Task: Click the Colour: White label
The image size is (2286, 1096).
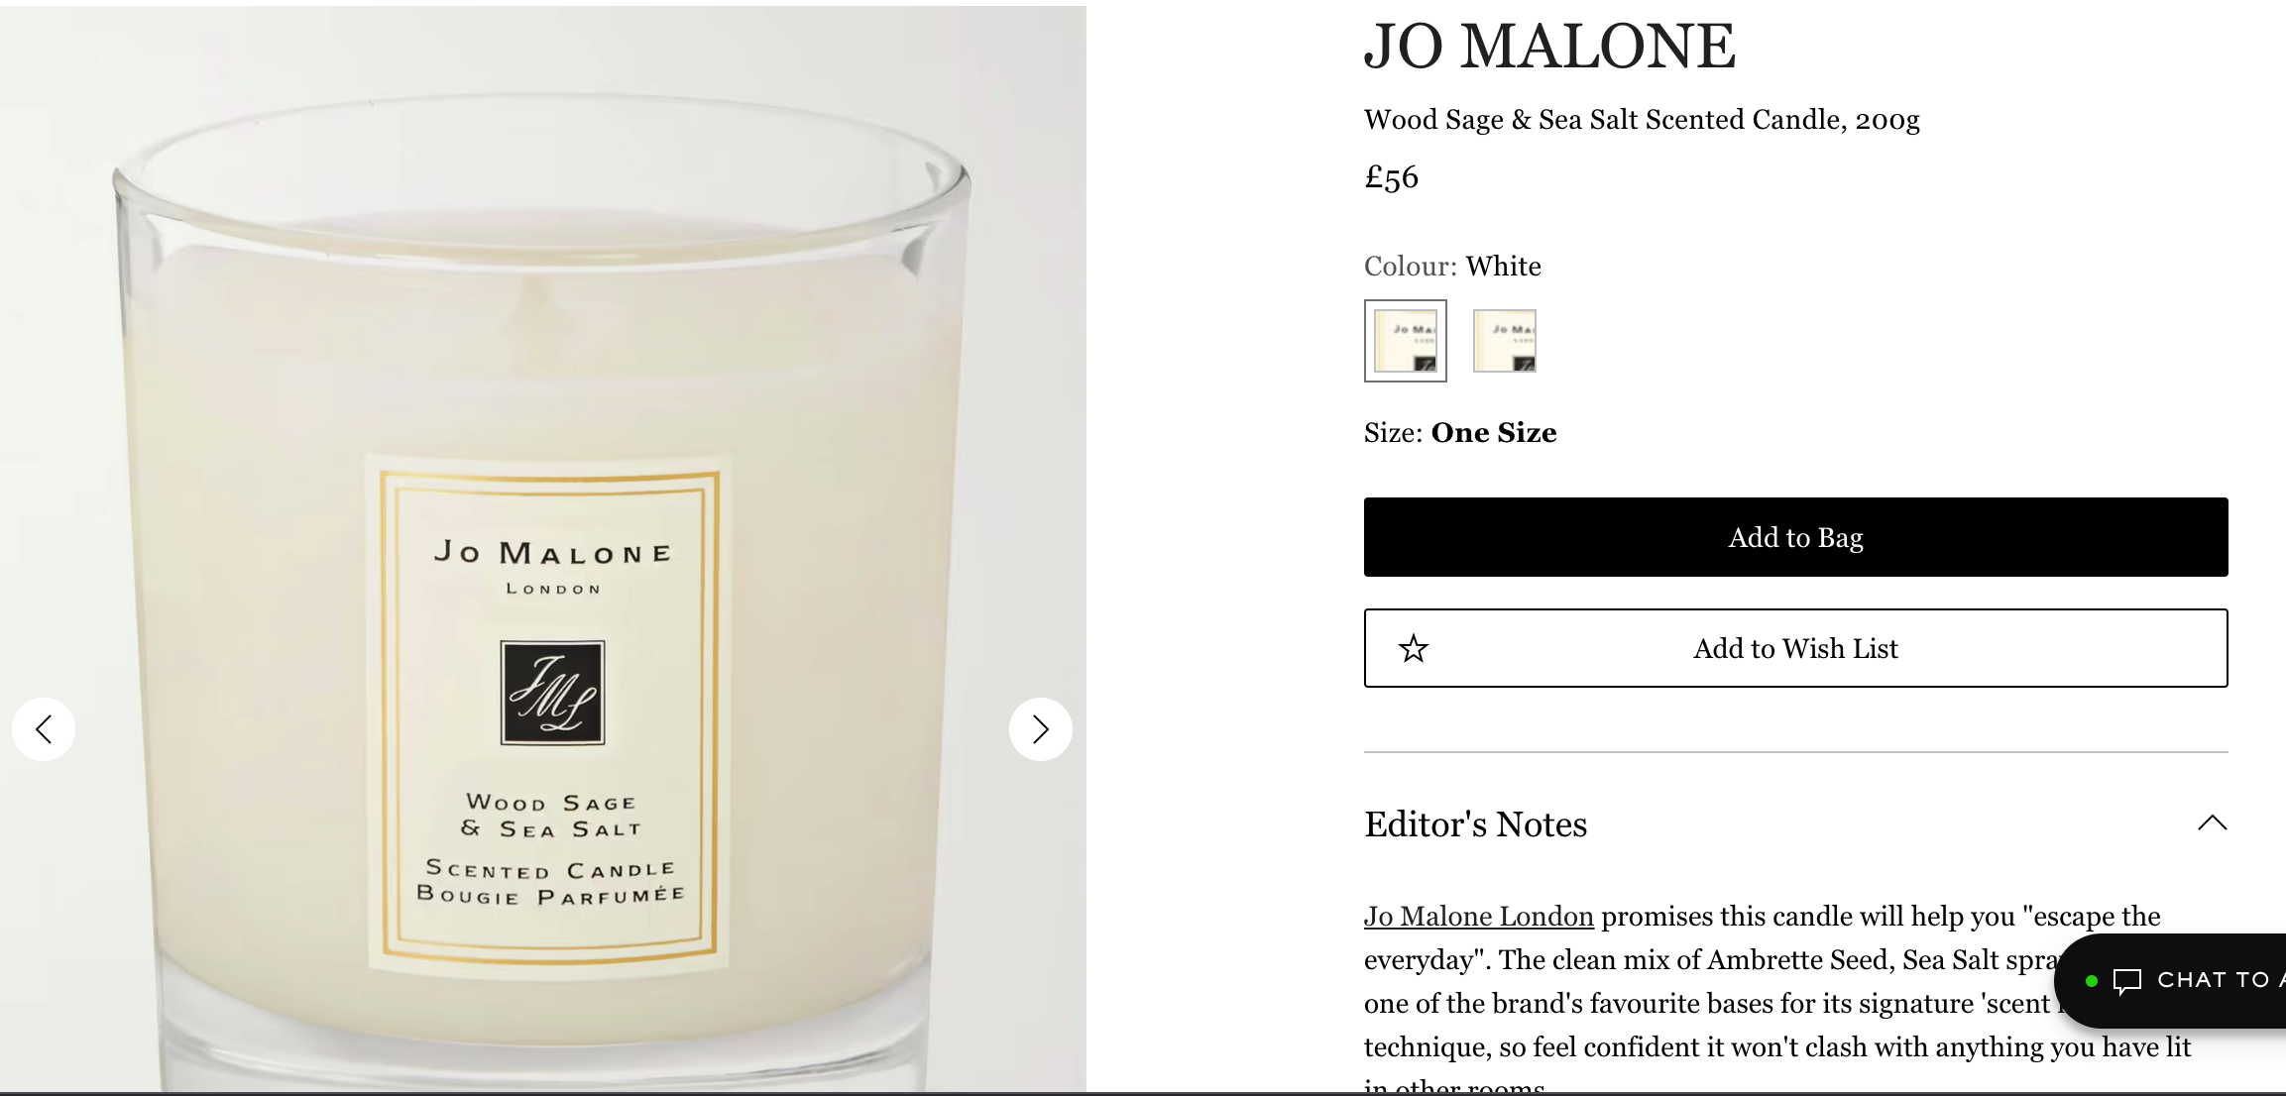Action: click(1452, 267)
